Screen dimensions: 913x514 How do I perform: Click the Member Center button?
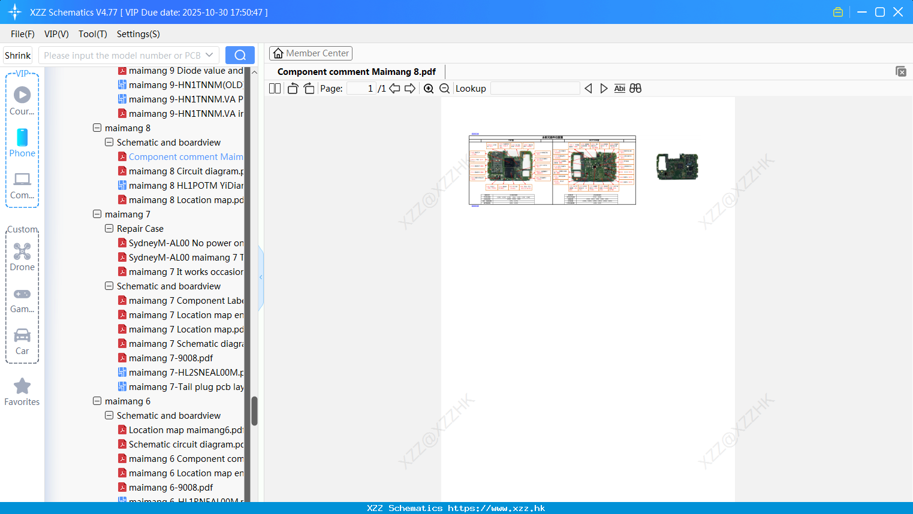pos(311,53)
